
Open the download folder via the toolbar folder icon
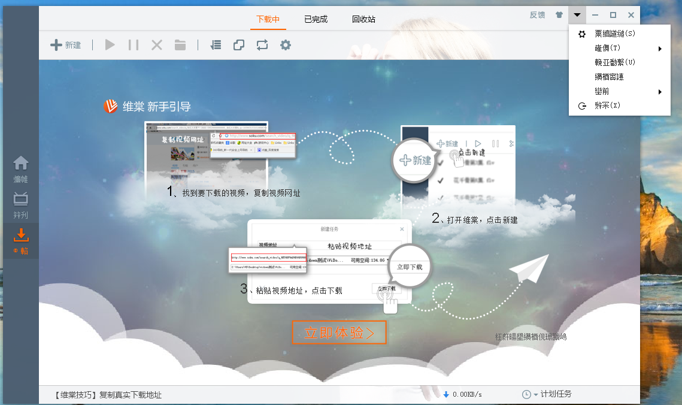(180, 45)
